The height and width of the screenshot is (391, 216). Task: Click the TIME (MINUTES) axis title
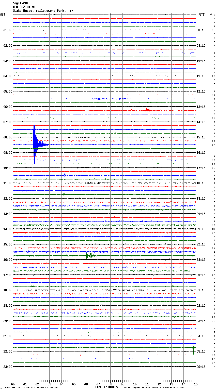(107, 387)
